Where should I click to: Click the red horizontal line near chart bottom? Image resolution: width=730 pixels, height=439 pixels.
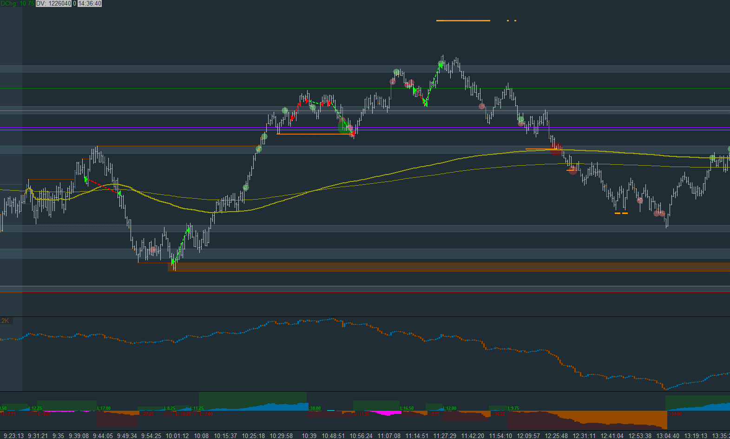[x=365, y=292]
